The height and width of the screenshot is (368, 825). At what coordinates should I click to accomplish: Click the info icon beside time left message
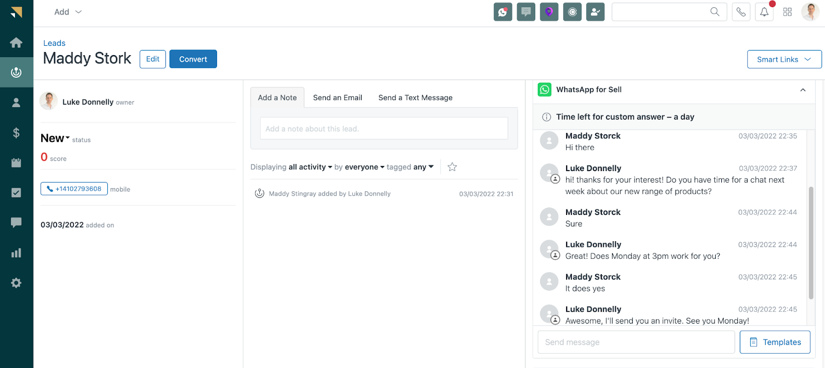547,117
